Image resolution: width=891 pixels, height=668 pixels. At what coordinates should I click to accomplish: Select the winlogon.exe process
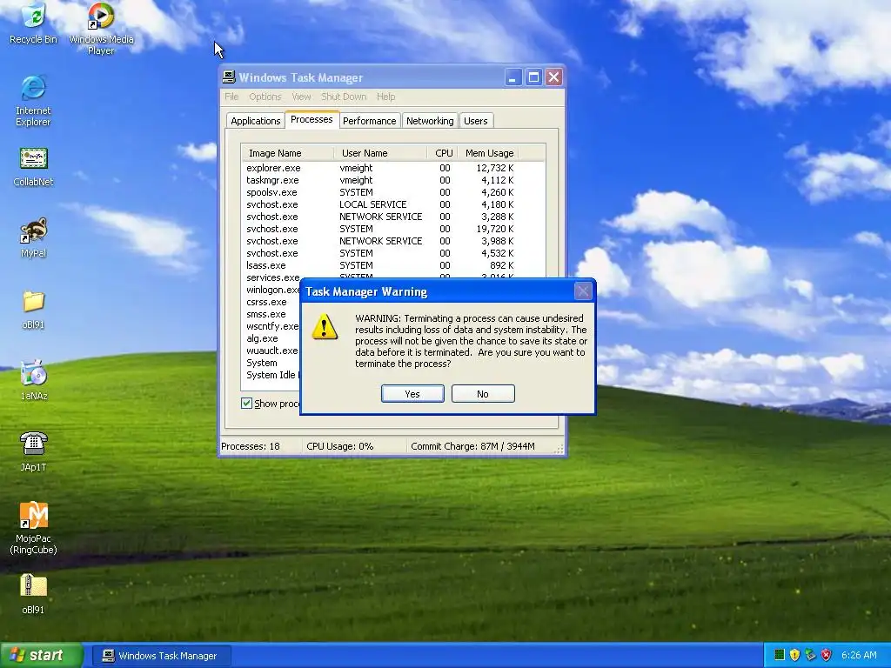coord(272,290)
